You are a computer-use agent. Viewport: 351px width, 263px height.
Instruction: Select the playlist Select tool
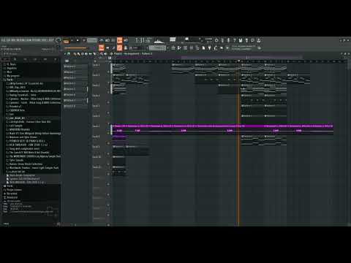(97, 54)
